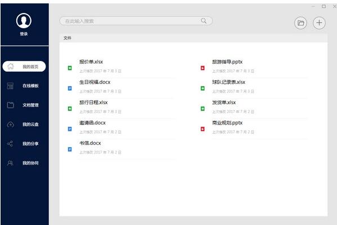Select the 我的首页 home menu item

[24, 67]
